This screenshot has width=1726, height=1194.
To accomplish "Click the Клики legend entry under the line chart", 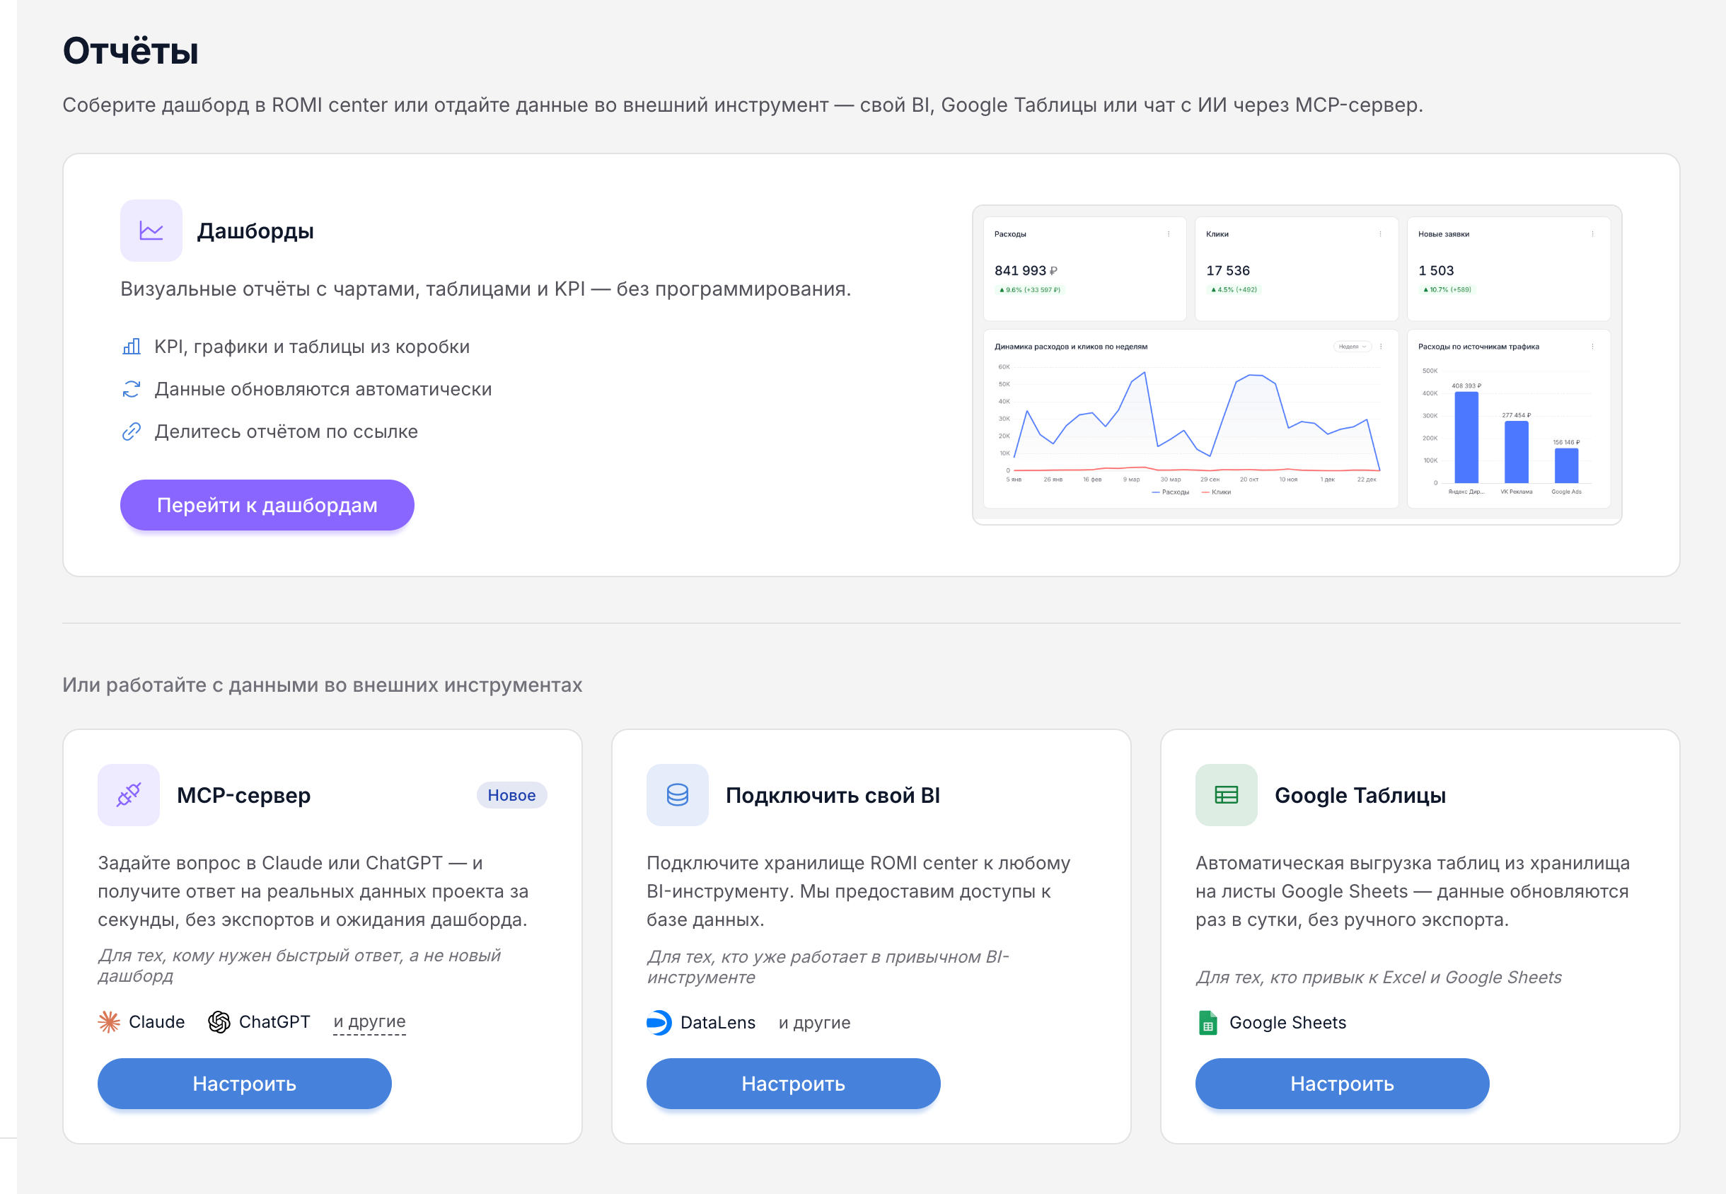I will tap(1216, 492).
